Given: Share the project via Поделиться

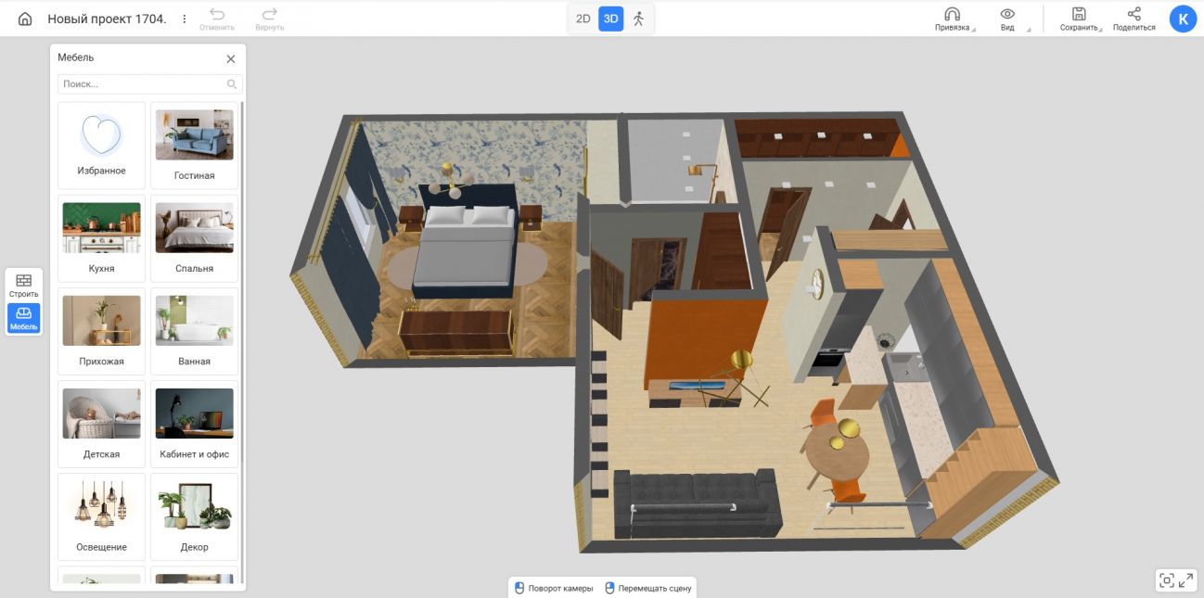Looking at the screenshot, I should [x=1134, y=19].
